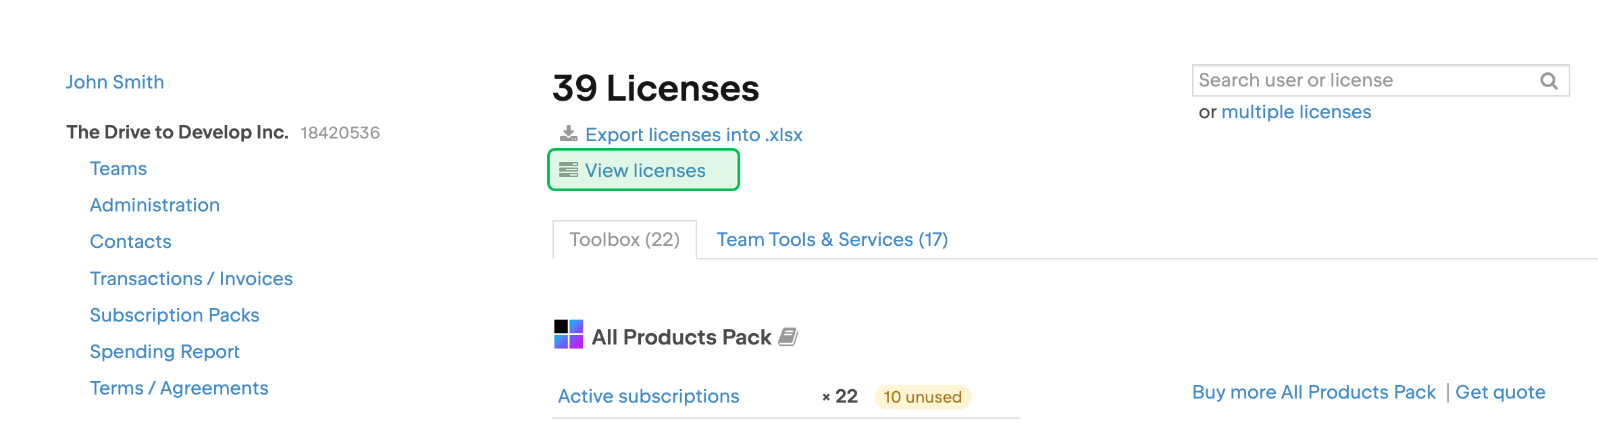Click Buy more All Products Pack
The width and height of the screenshot is (1598, 433).
pos(1314,392)
